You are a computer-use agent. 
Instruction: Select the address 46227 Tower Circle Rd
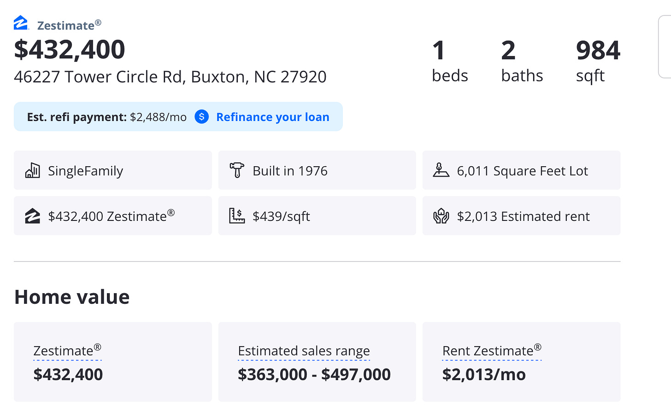pyautogui.click(x=170, y=77)
